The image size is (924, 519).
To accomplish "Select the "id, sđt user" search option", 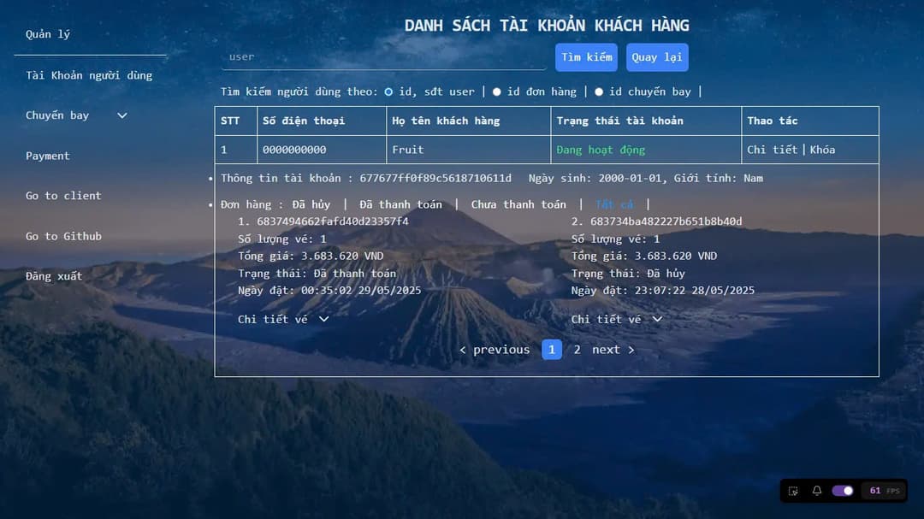I will coord(388,91).
